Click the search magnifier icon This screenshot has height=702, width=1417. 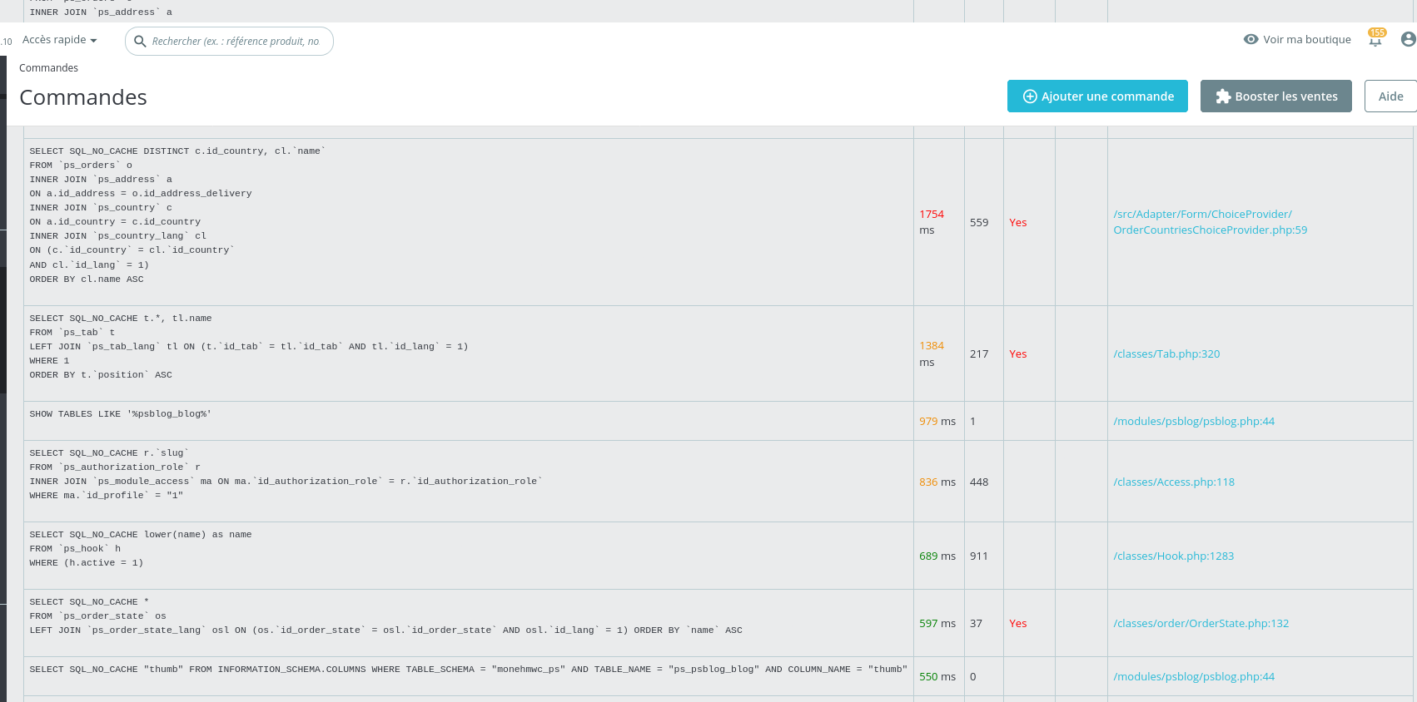click(140, 42)
